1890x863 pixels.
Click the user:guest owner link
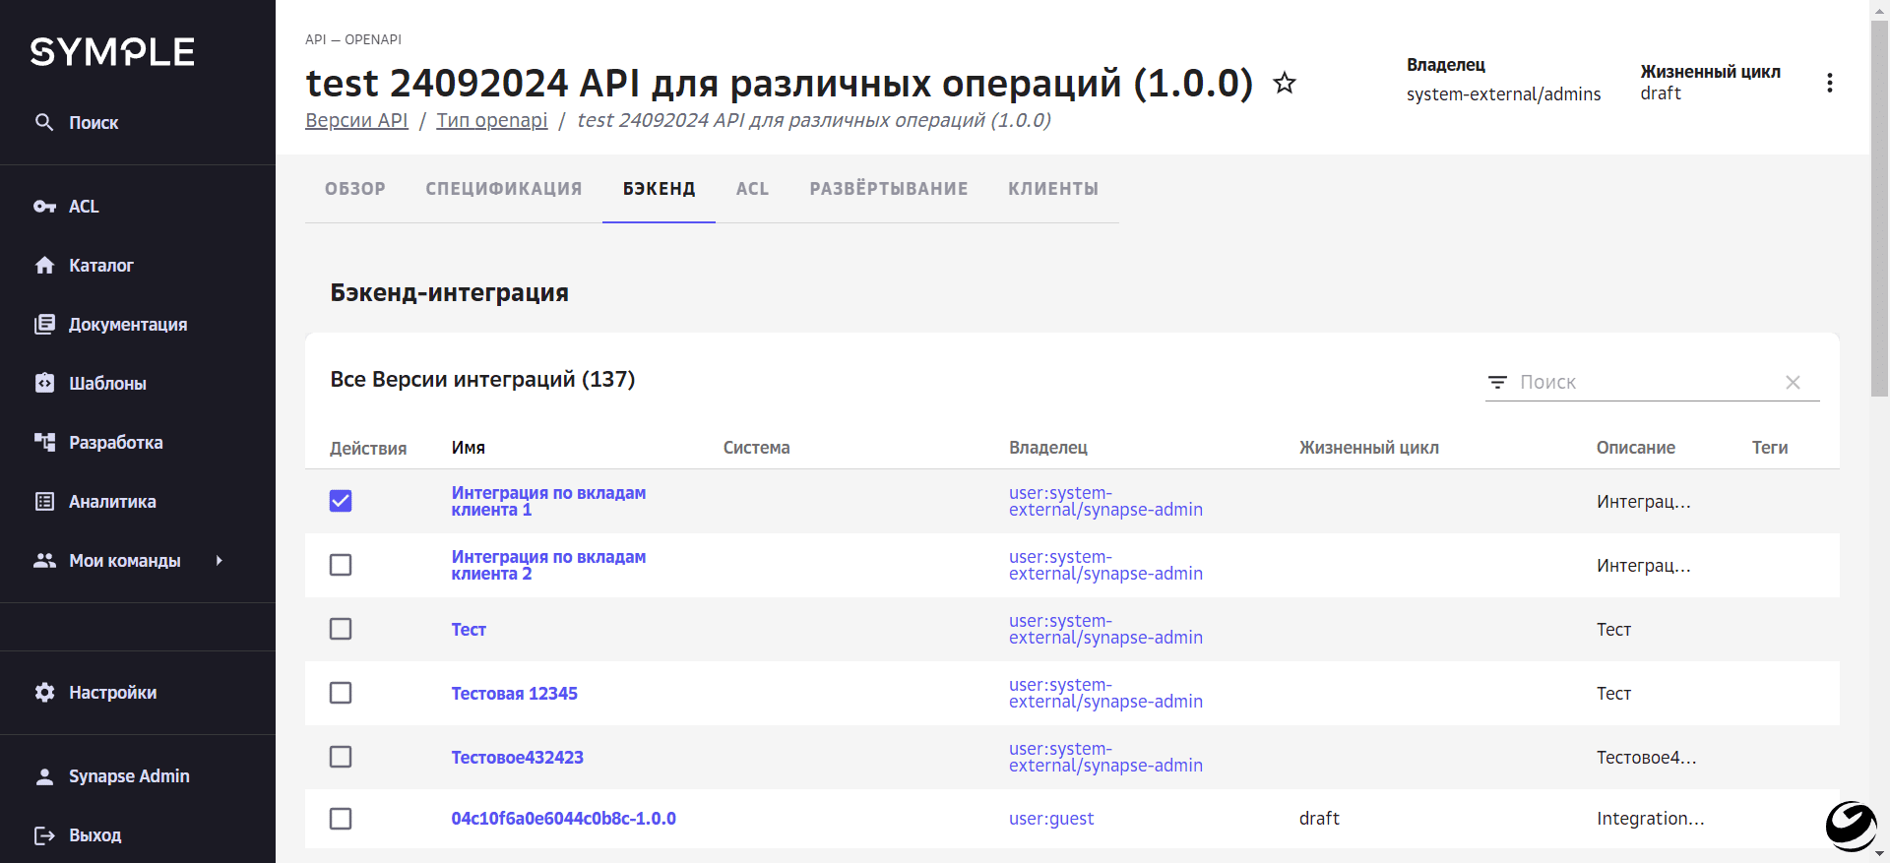[1051, 819]
